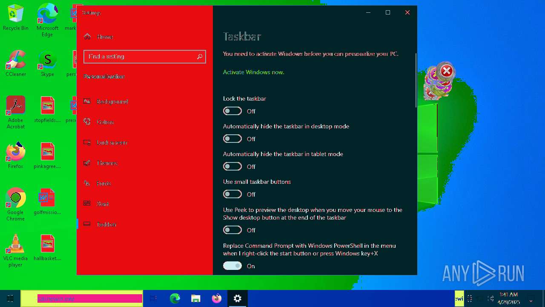The image size is (545, 307).
Task: Open the CCleaner desktop shortcut
Action: click(x=16, y=64)
